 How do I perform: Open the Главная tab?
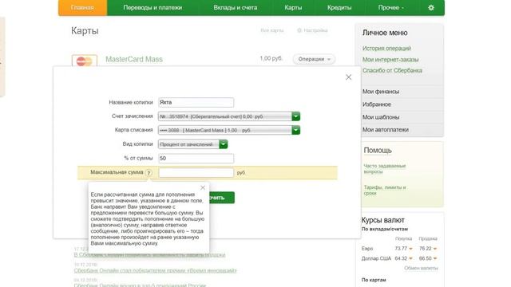click(x=82, y=7)
